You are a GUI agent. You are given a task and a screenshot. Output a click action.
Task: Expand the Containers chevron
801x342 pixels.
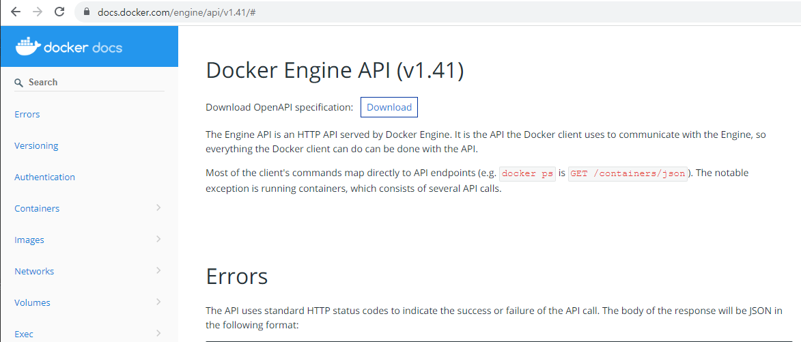pos(158,208)
